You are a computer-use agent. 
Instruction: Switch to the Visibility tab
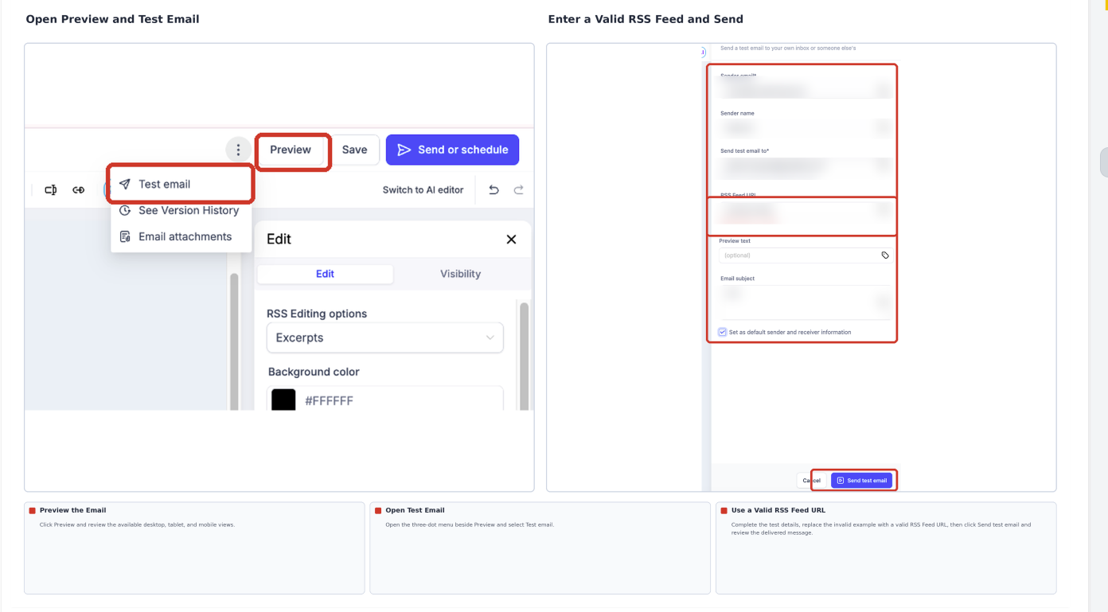pyautogui.click(x=460, y=274)
